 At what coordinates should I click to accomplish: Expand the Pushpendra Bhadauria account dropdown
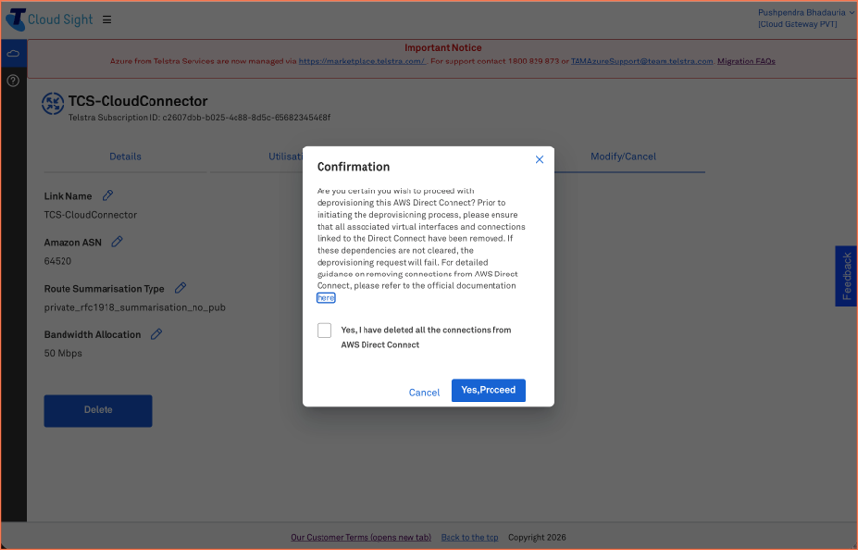pos(805,12)
